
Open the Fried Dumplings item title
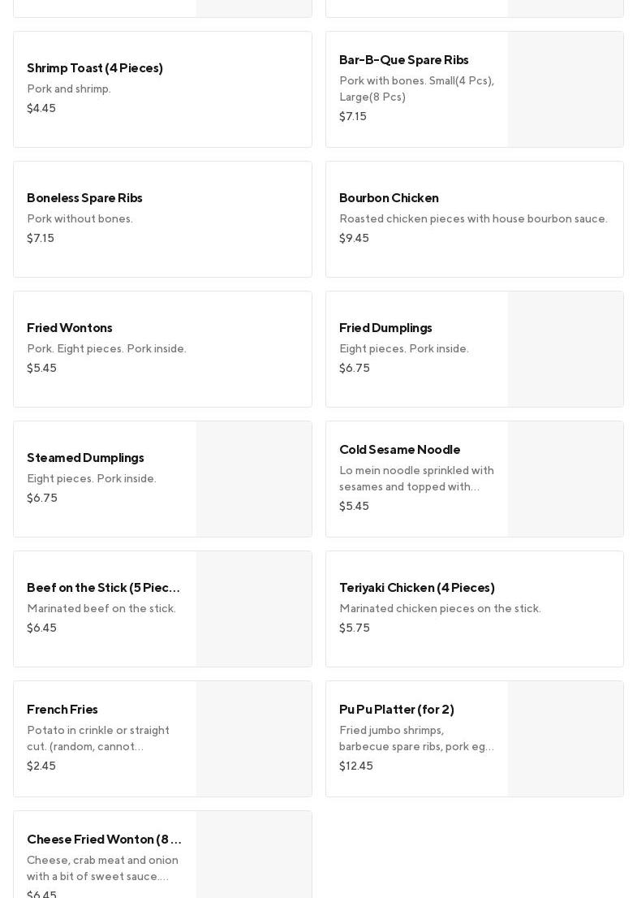click(385, 328)
